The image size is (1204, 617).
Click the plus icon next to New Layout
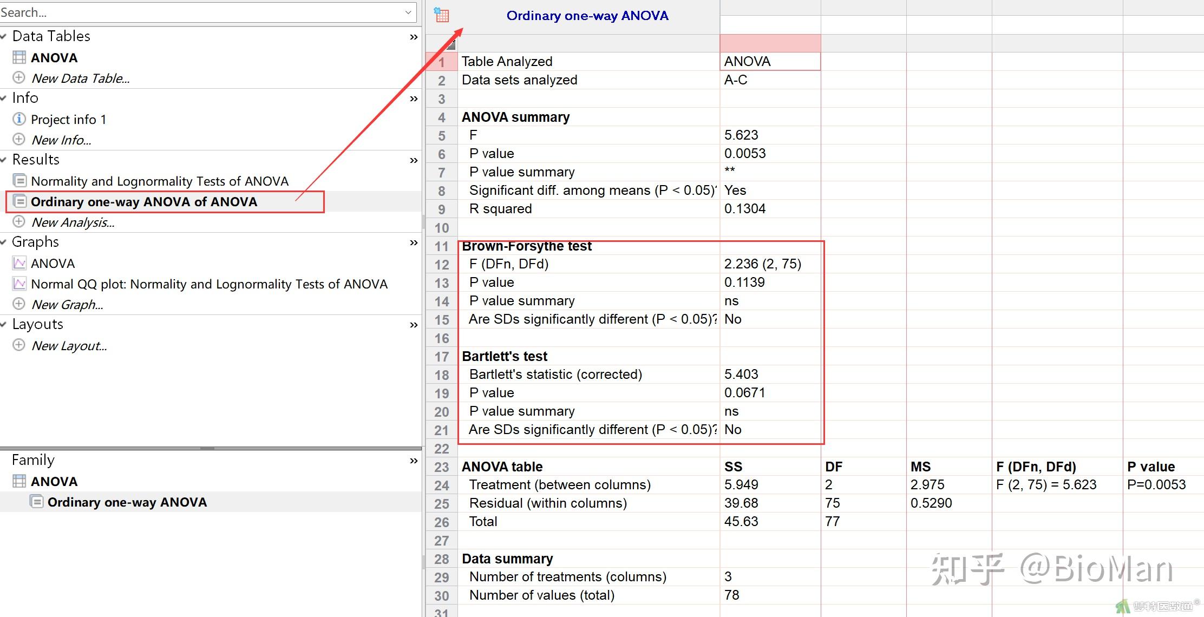tap(19, 345)
